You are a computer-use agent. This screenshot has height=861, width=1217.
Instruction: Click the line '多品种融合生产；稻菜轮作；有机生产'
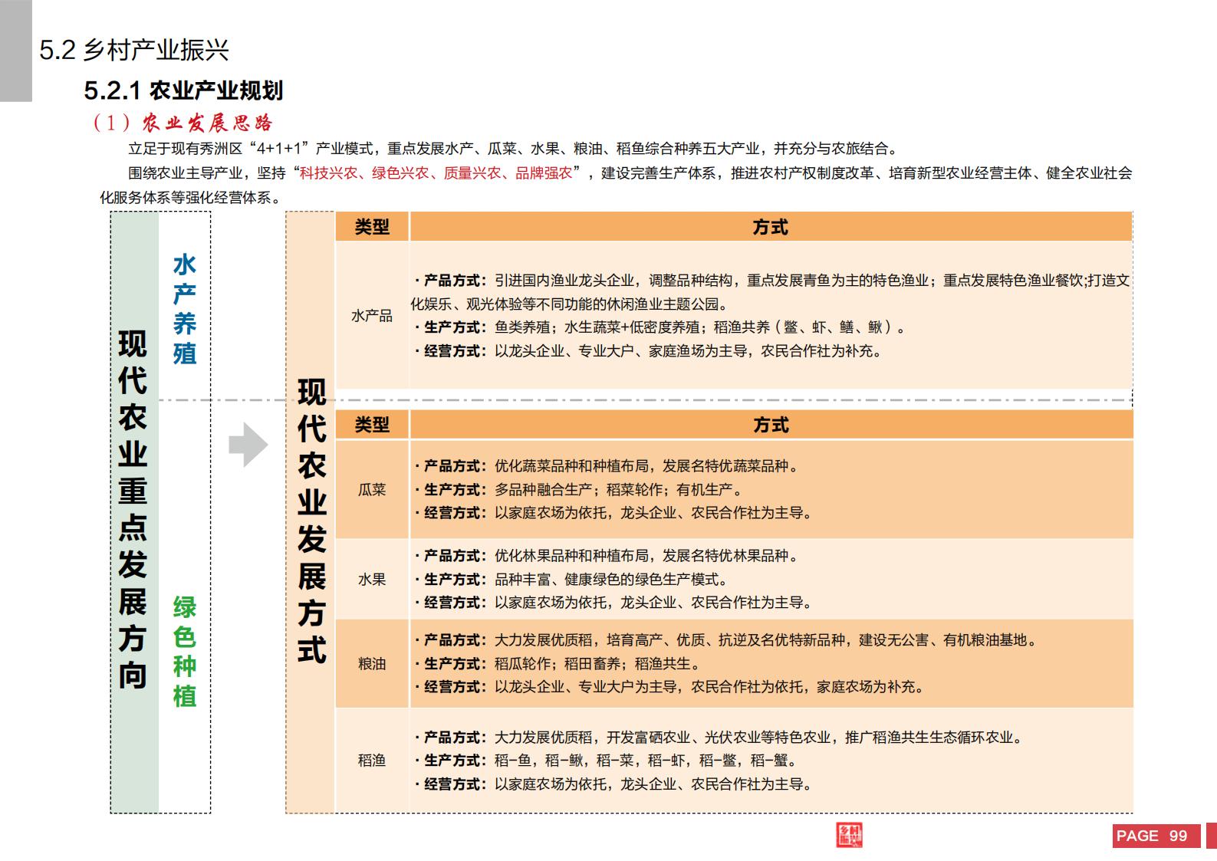pos(578,490)
